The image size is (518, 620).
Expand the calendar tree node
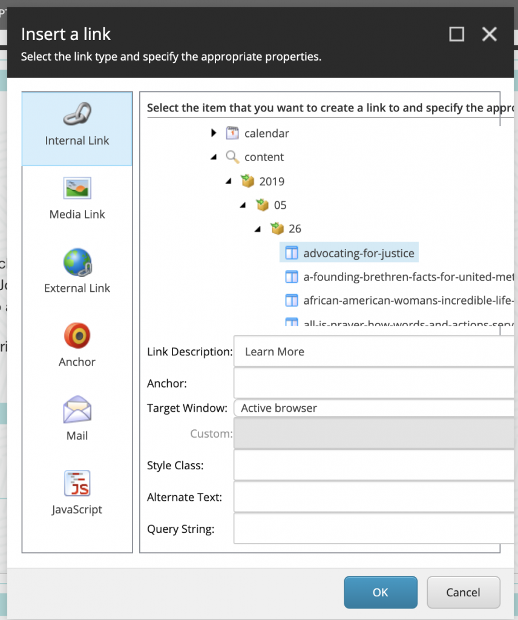[214, 133]
